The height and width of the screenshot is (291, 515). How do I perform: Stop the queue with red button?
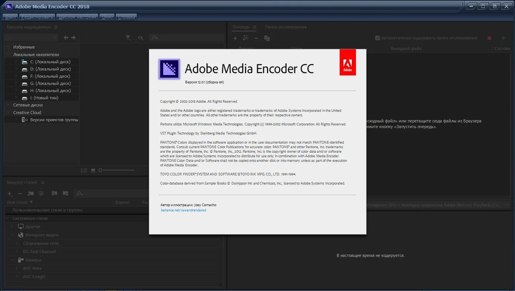pyautogui.click(x=489, y=38)
